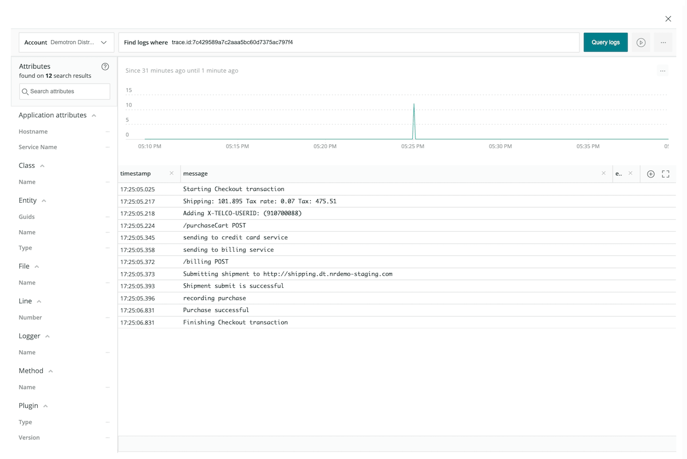Viewport: 687px width, 459px height.
Task: Select the Type attribute under Plugin
Action: [x=25, y=422]
